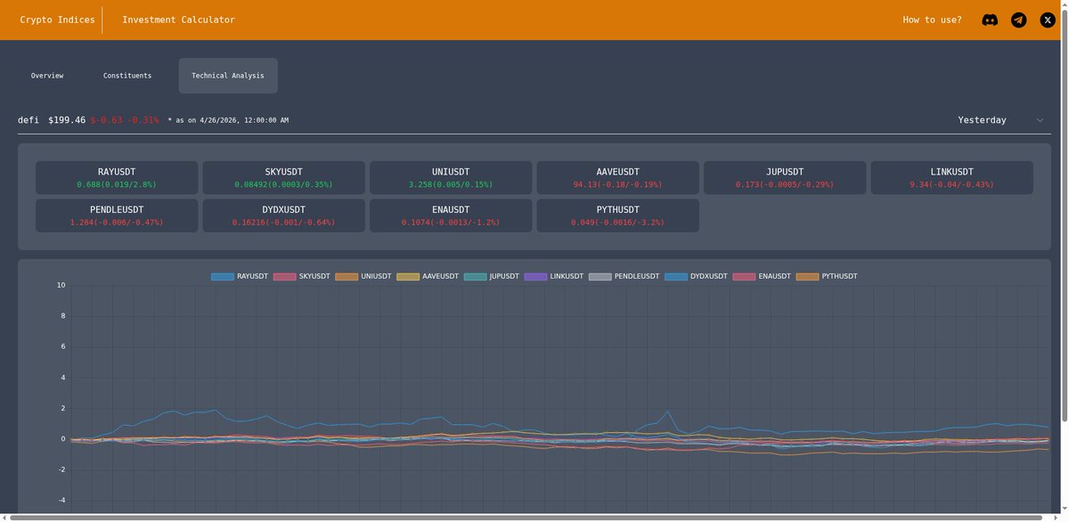This screenshot has height=522, width=1069.
Task: Open the Constituents tab
Action: (x=127, y=75)
